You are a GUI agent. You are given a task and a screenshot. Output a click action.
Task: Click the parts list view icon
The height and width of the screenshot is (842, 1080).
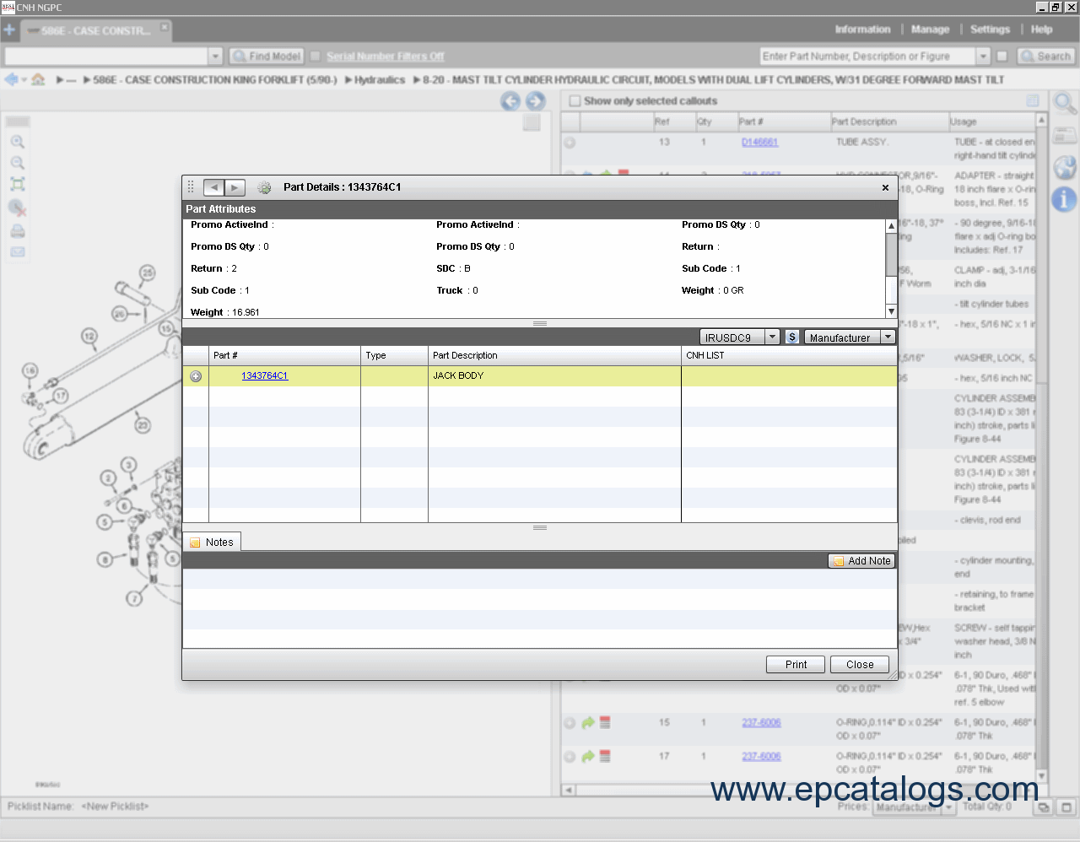pyautogui.click(x=1032, y=100)
